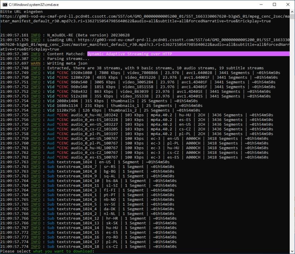
Task: Click the '512x288' video stream row
Action: click(135, 96)
